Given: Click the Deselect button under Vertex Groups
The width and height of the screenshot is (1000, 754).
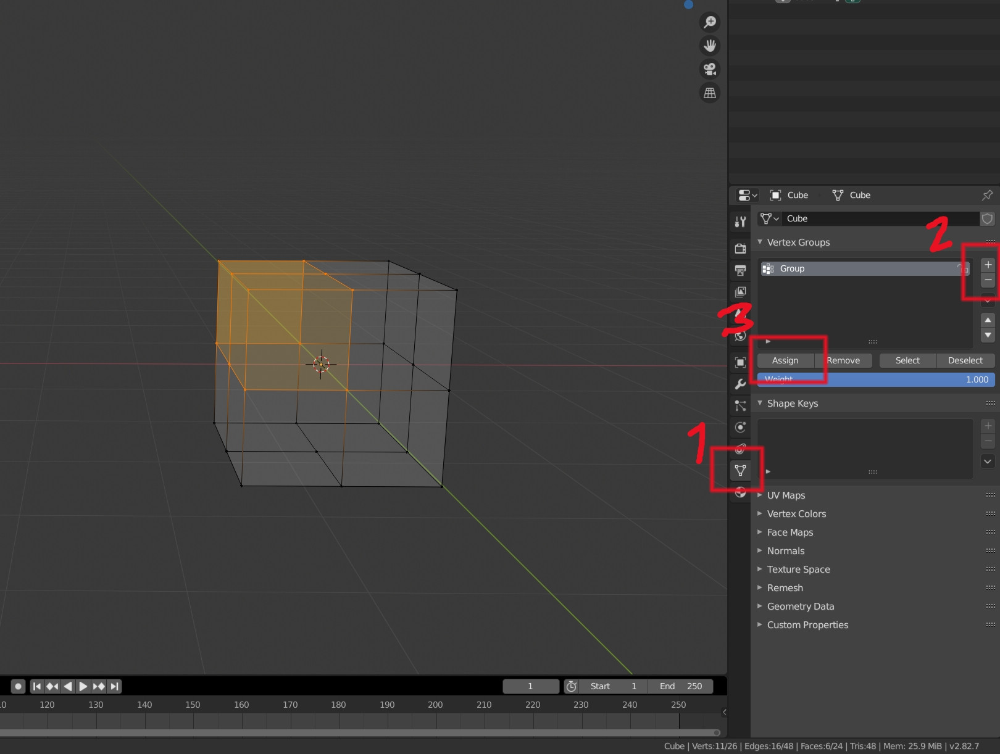Looking at the screenshot, I should point(965,360).
